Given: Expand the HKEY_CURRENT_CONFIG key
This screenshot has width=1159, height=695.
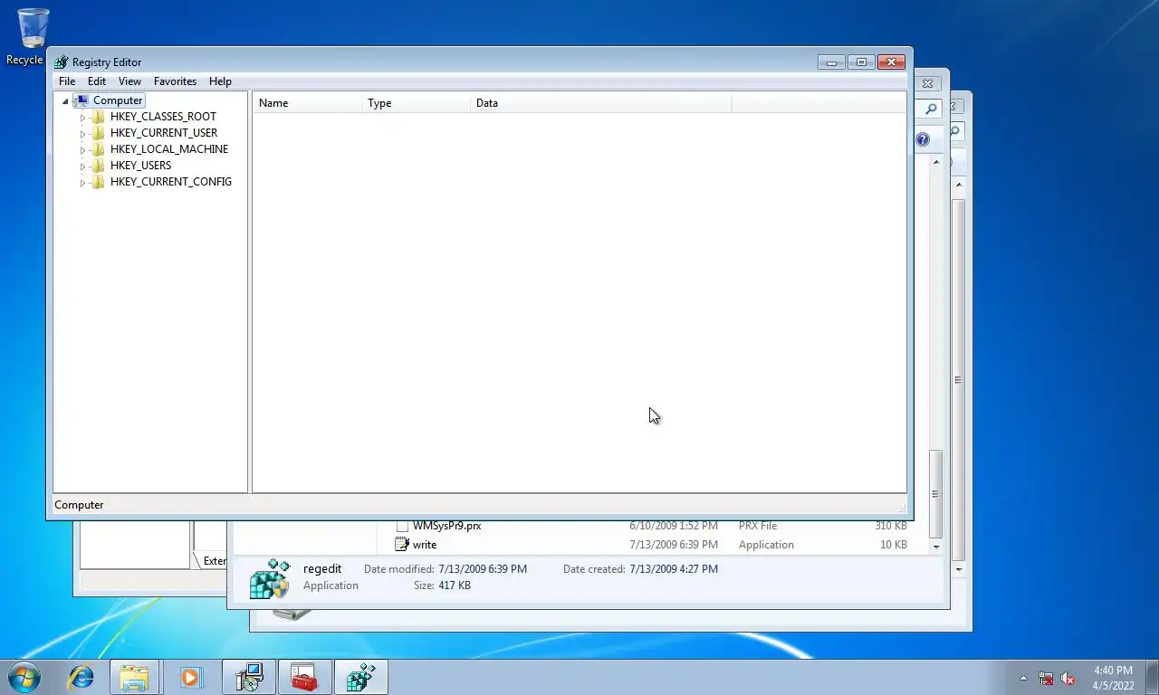Looking at the screenshot, I should pyautogui.click(x=82, y=183).
